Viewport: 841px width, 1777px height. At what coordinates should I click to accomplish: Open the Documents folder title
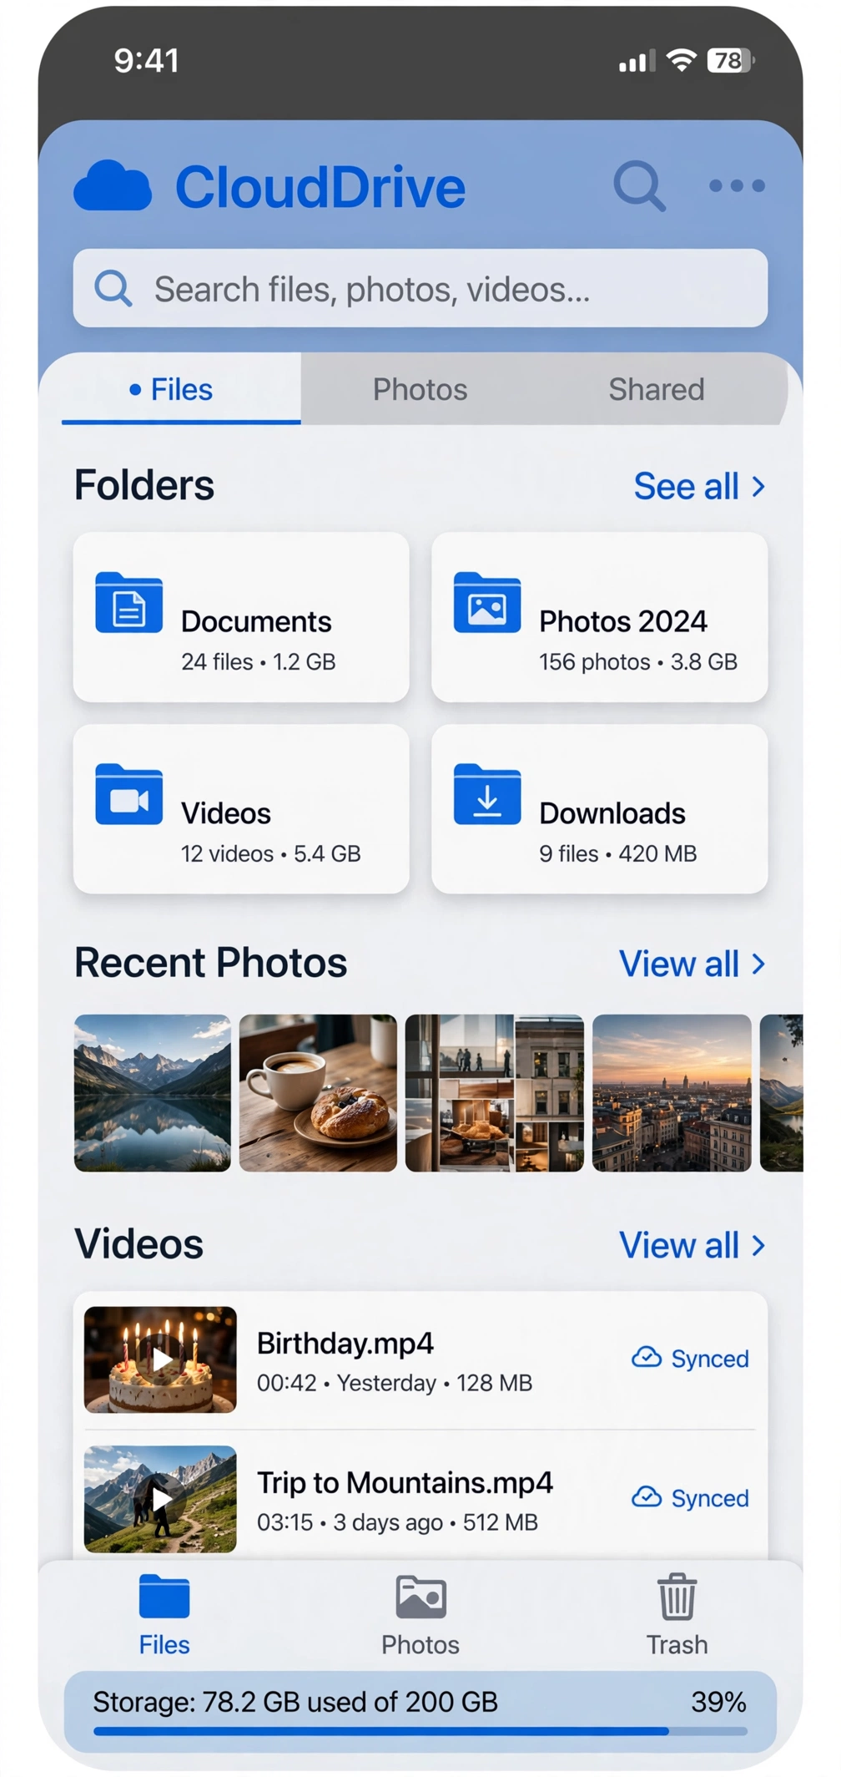(256, 621)
